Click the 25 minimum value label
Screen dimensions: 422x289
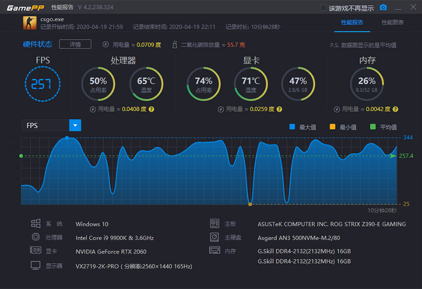point(406,204)
